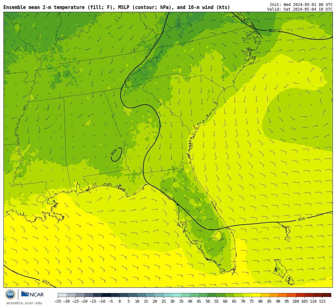Pick the orange 85–90 colorbar swatch
Viewport: 336px width, 307px height.
point(273,295)
